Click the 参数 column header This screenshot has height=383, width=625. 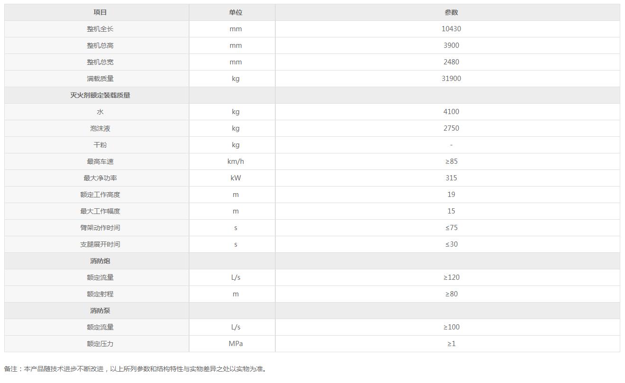(451, 12)
